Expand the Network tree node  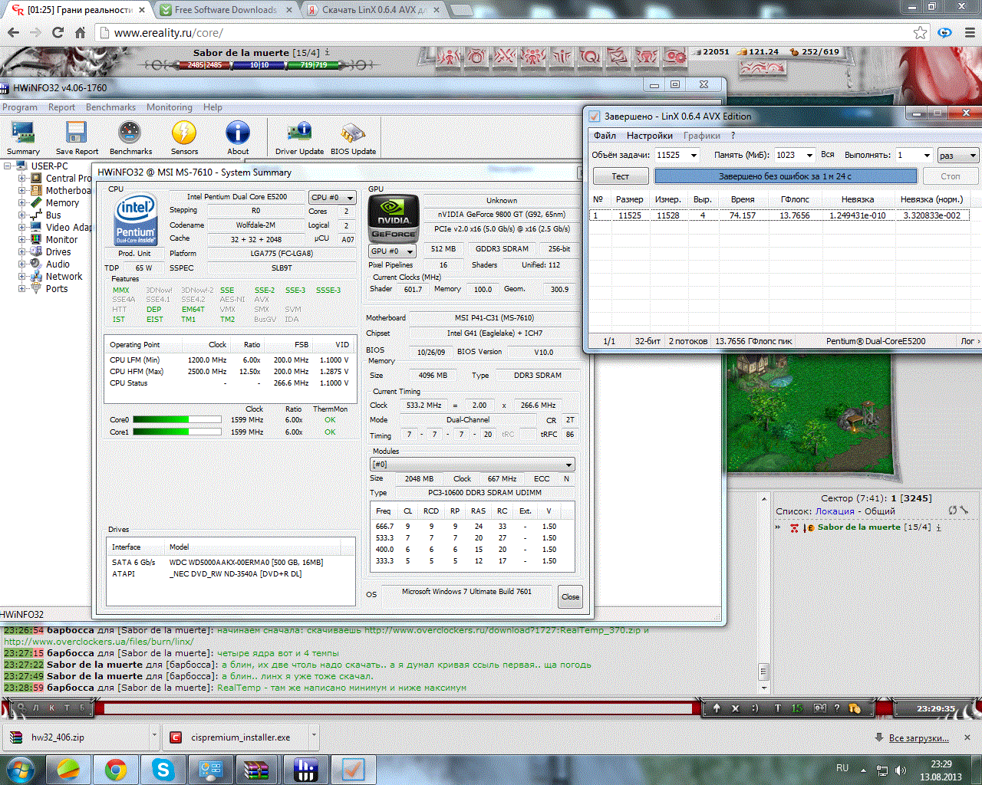(x=21, y=276)
